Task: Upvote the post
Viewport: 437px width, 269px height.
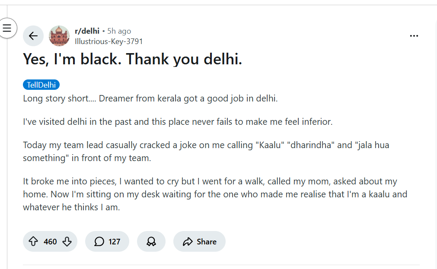Action: 33,241
